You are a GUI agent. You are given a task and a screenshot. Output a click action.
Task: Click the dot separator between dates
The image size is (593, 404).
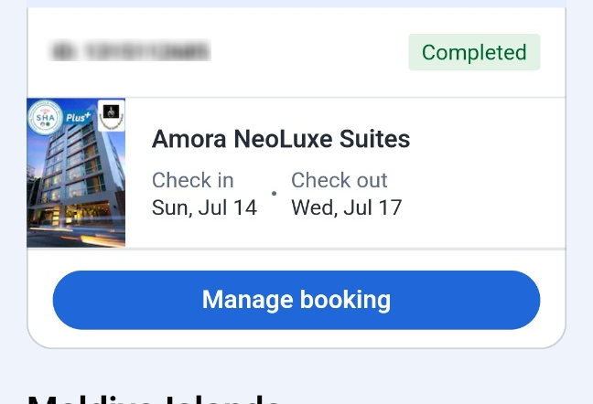click(275, 193)
